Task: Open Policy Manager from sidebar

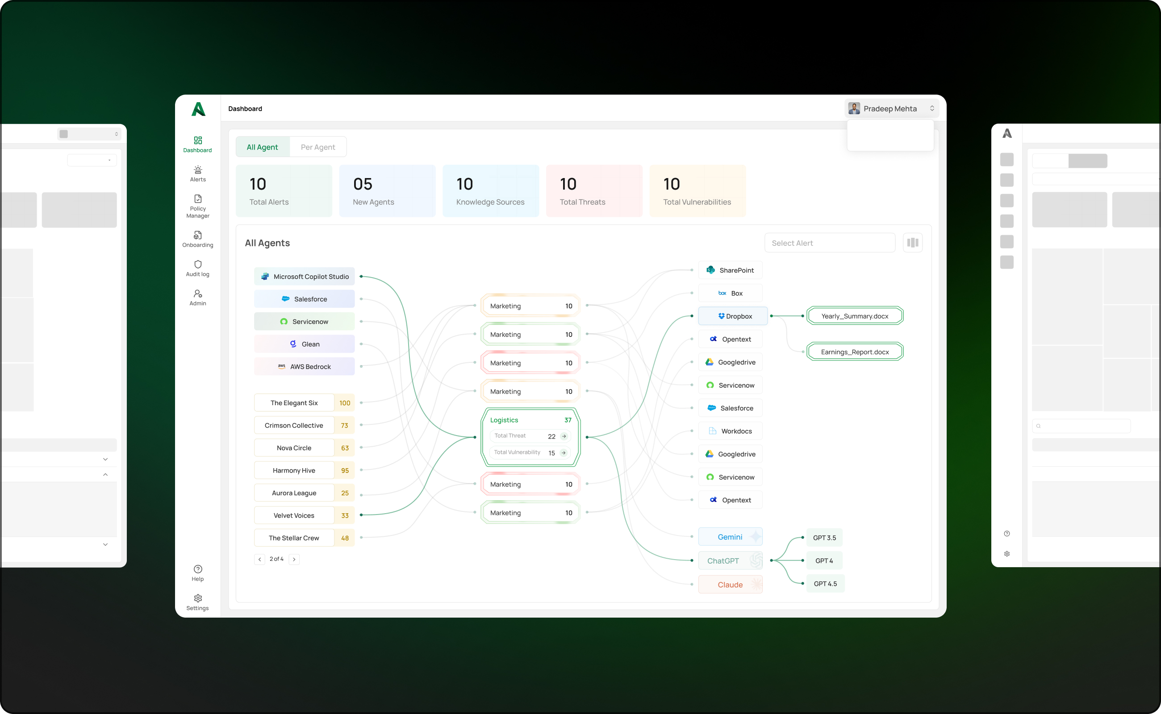Action: point(197,199)
